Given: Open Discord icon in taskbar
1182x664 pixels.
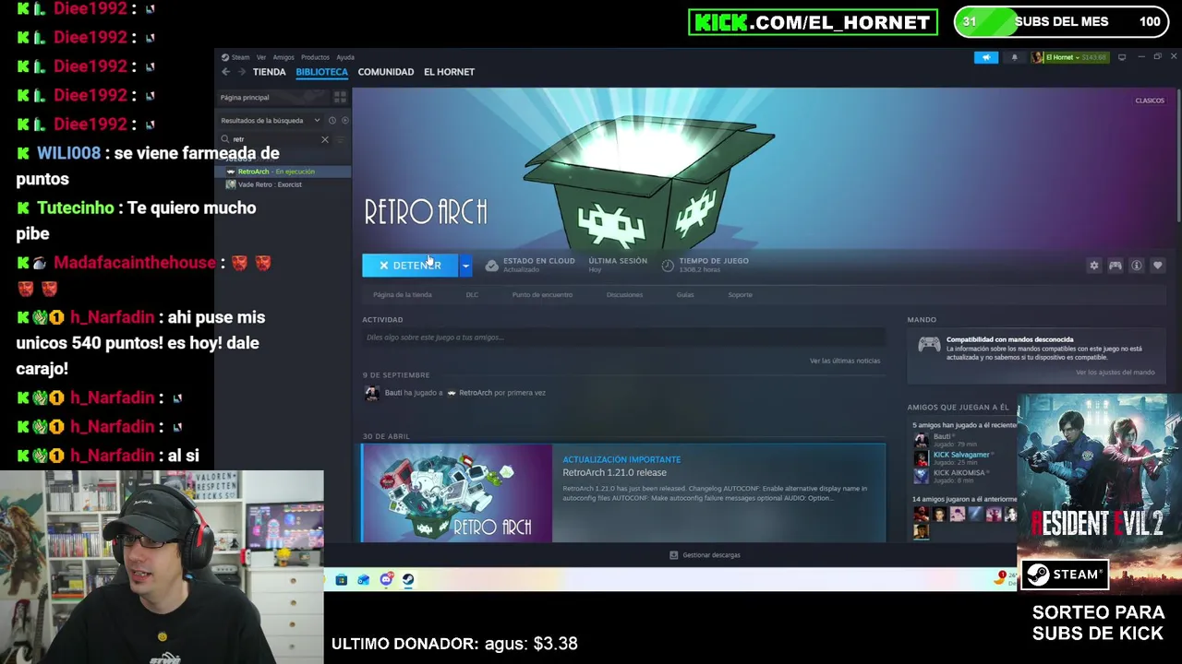Looking at the screenshot, I should tap(386, 580).
